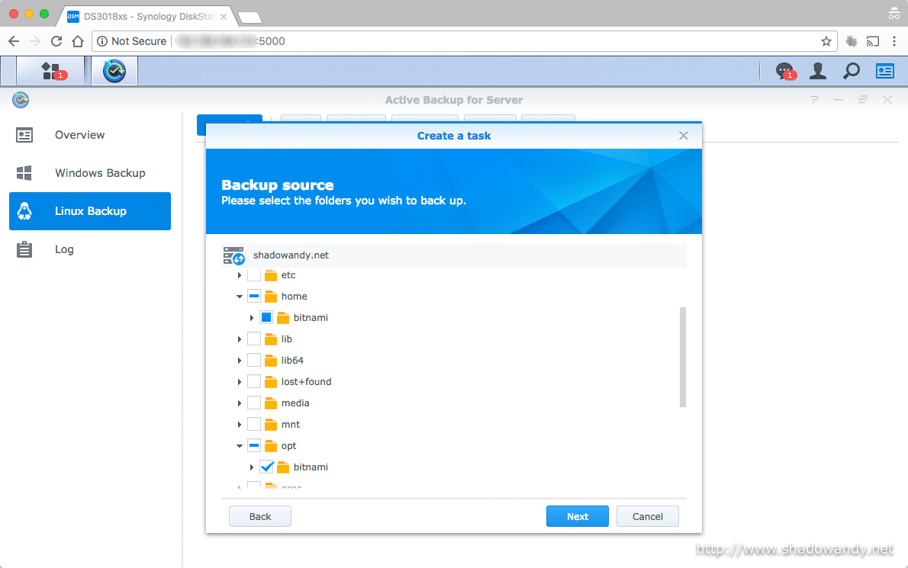The height and width of the screenshot is (568, 908).
Task: Select Linux Backup in the sidebar
Action: [x=90, y=211]
